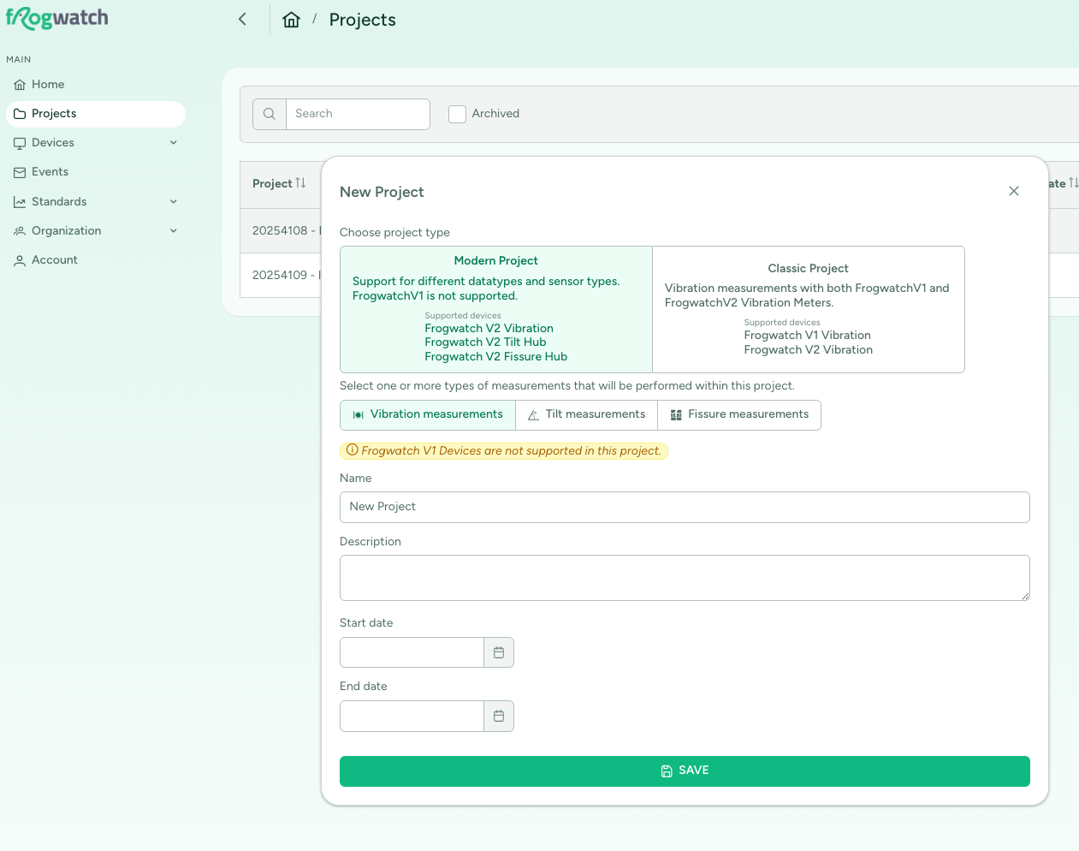Expand the Organization menu chevron
This screenshot has width=1079, height=851.
174,231
